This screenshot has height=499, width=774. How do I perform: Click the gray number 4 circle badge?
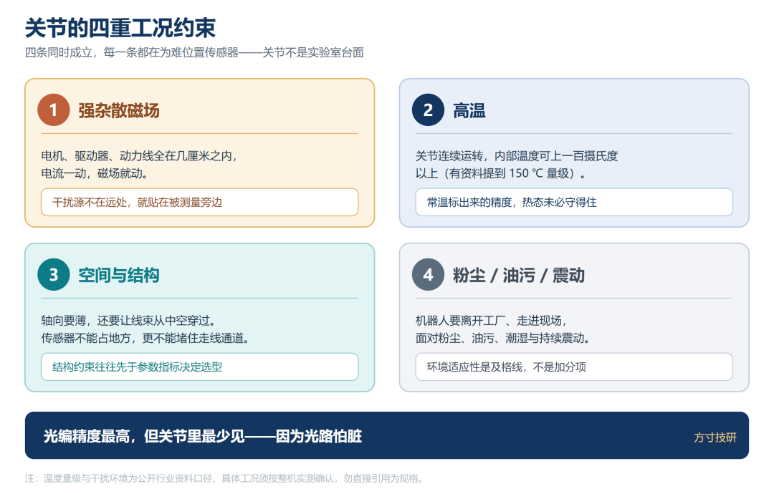tap(428, 275)
